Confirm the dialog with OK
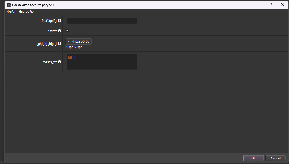The image size is (289, 164). coord(254,158)
